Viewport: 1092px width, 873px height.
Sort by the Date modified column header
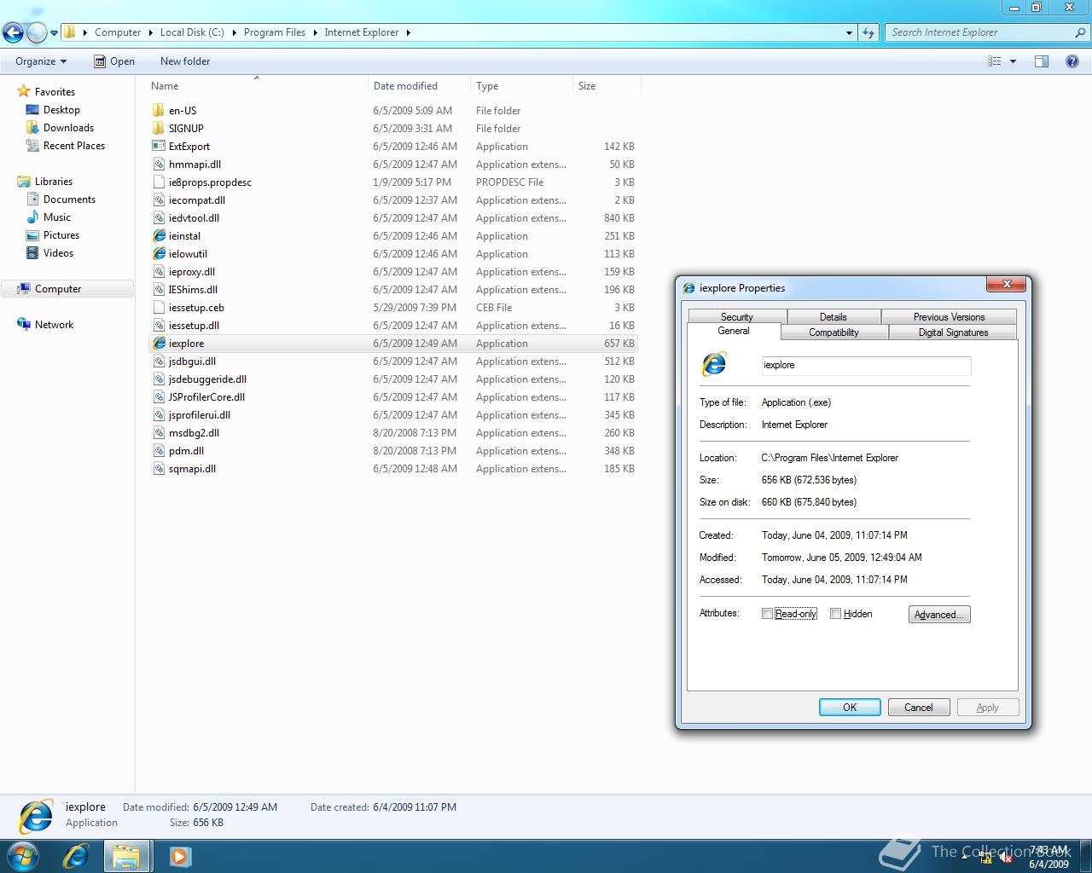click(419, 86)
